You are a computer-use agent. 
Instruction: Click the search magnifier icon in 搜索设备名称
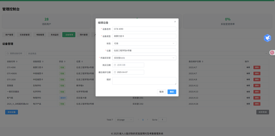click(x=8, y=53)
